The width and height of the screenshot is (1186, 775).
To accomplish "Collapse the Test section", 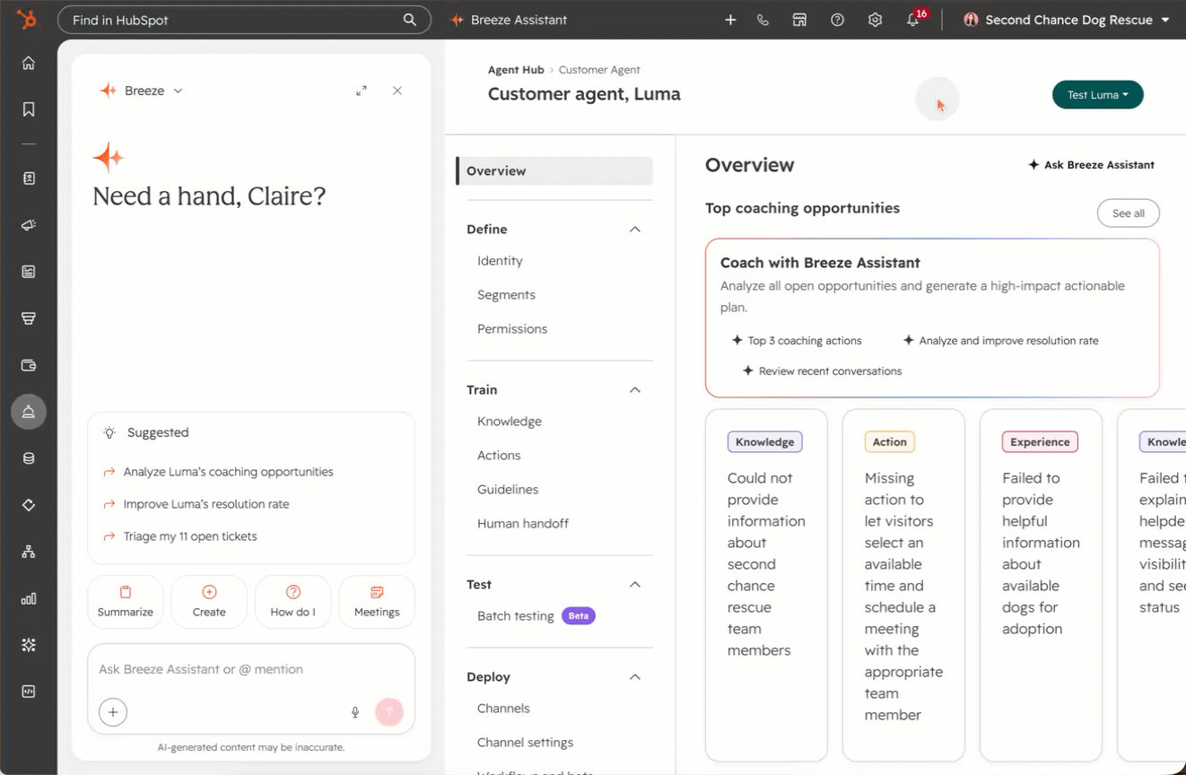I will 635,585.
